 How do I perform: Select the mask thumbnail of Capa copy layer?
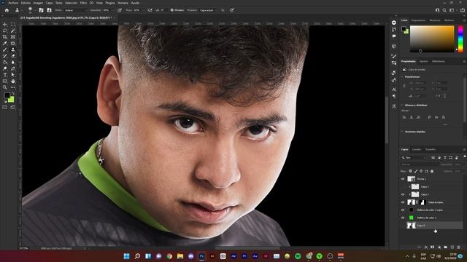[x=422, y=202]
